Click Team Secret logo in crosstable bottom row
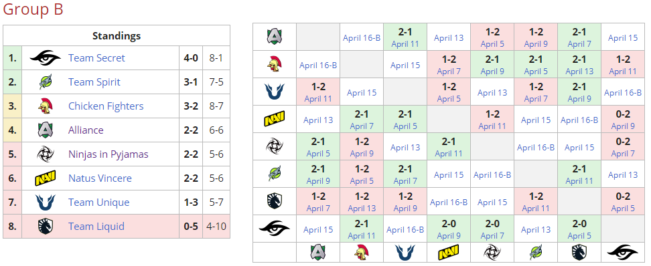Viewport: 651px width, 266px height. point(623,252)
